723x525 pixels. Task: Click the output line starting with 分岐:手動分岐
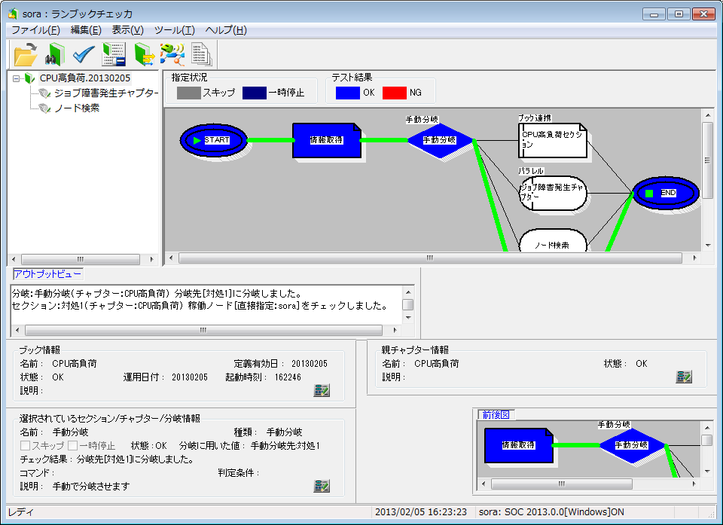tap(157, 294)
